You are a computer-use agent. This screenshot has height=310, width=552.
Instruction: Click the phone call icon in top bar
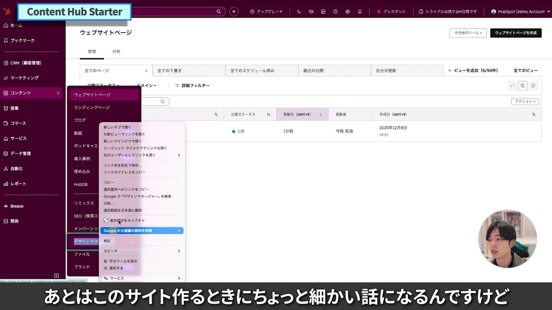tap(299, 11)
